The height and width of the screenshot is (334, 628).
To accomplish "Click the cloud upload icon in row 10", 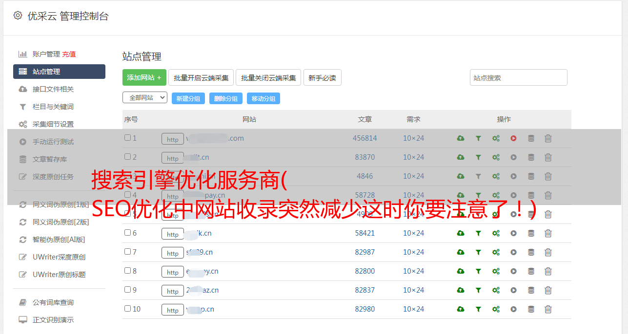I will click(460, 309).
